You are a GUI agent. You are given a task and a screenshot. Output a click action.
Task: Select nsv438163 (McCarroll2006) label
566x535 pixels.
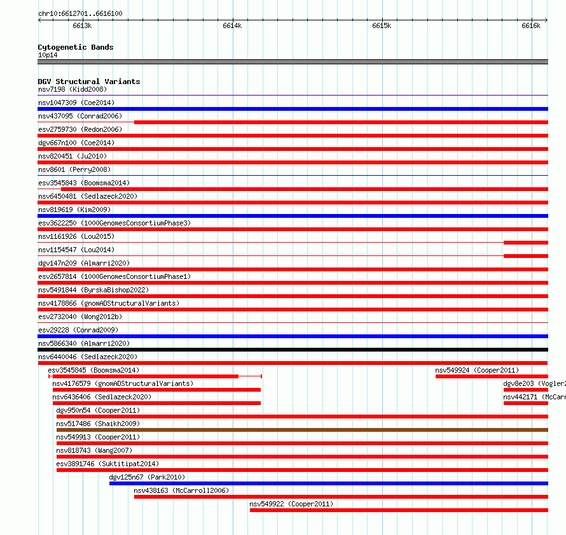point(181,490)
